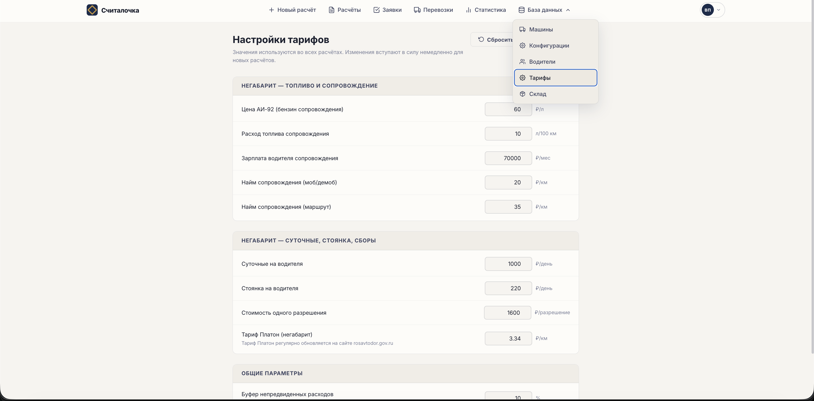Click the reset arrow icon in Сбросить
The height and width of the screenshot is (401, 814).
coord(481,40)
